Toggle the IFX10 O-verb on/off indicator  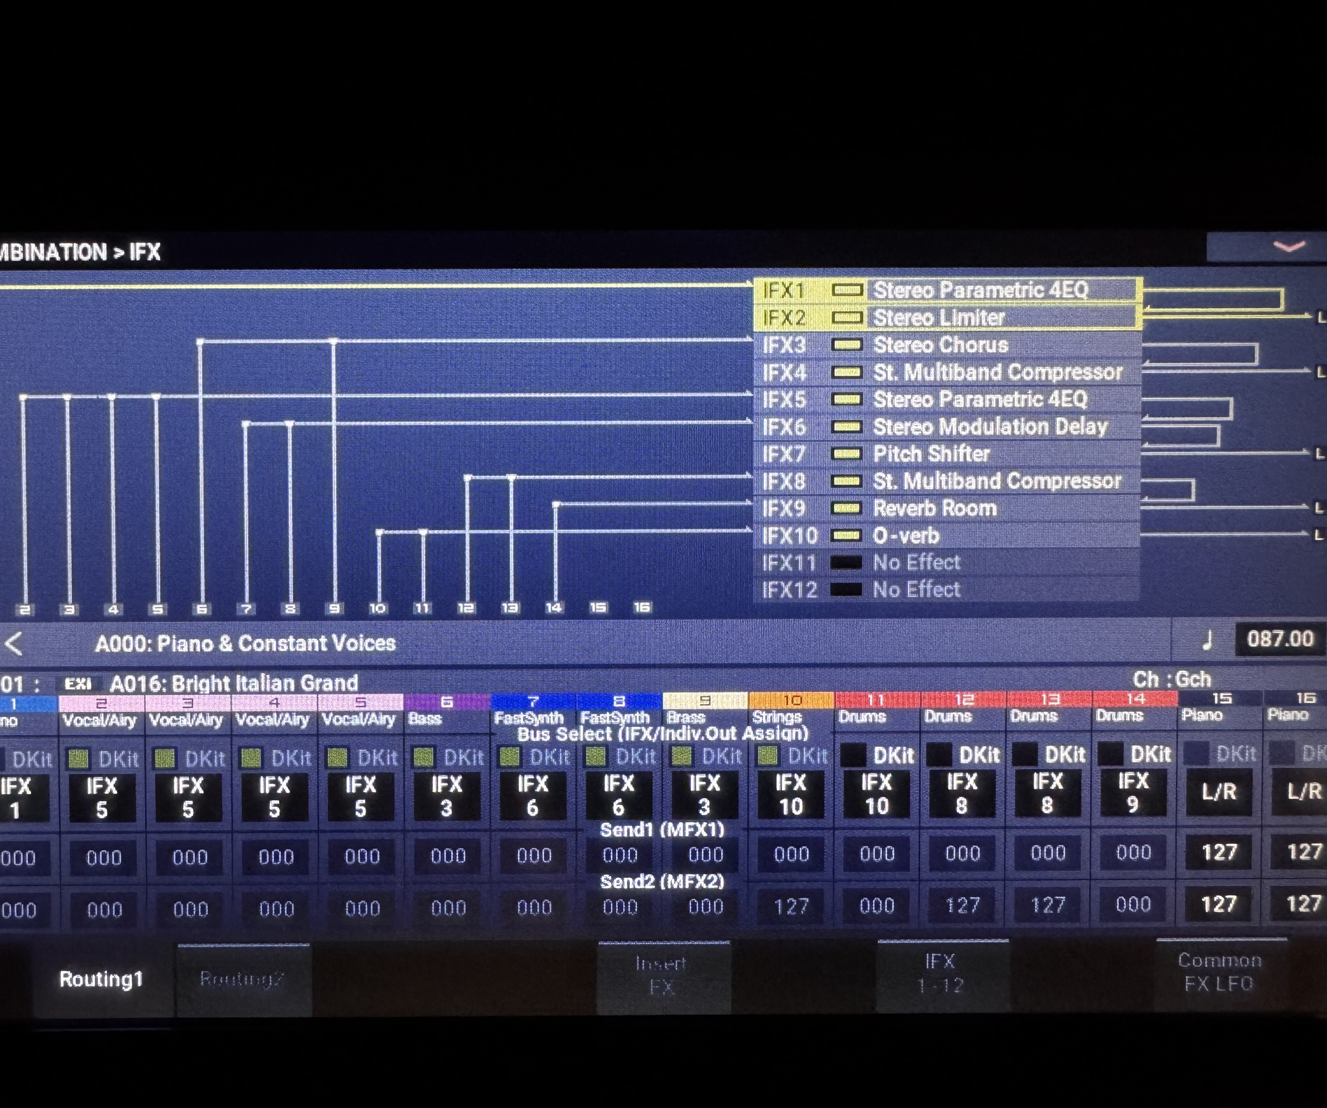(847, 536)
